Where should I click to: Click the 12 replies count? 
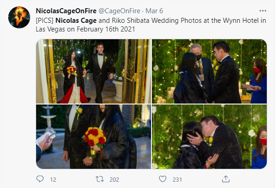point(53,180)
